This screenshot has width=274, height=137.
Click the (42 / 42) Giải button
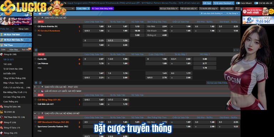227,9
